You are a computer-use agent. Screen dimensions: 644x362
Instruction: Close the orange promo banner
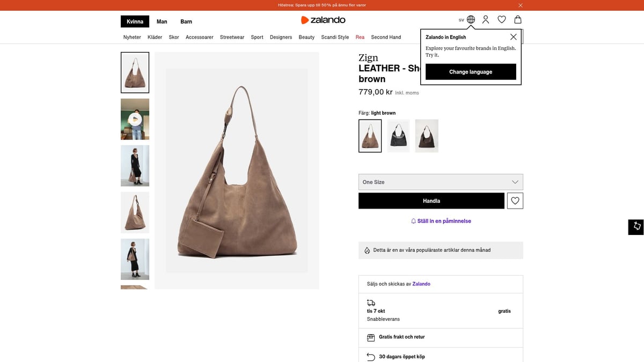[x=521, y=5]
